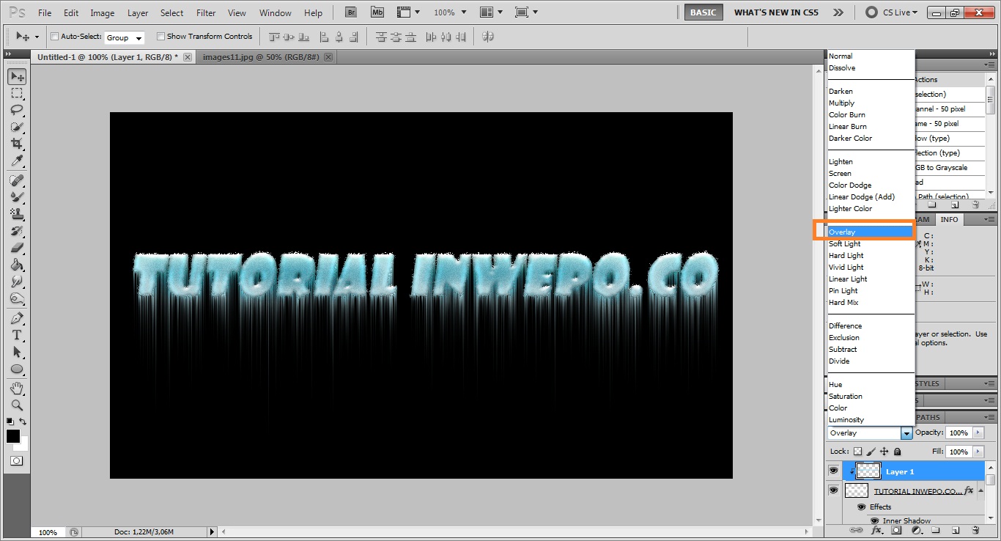1001x541 pixels.
Task: Check Show Transform Controls
Action: 160,37
